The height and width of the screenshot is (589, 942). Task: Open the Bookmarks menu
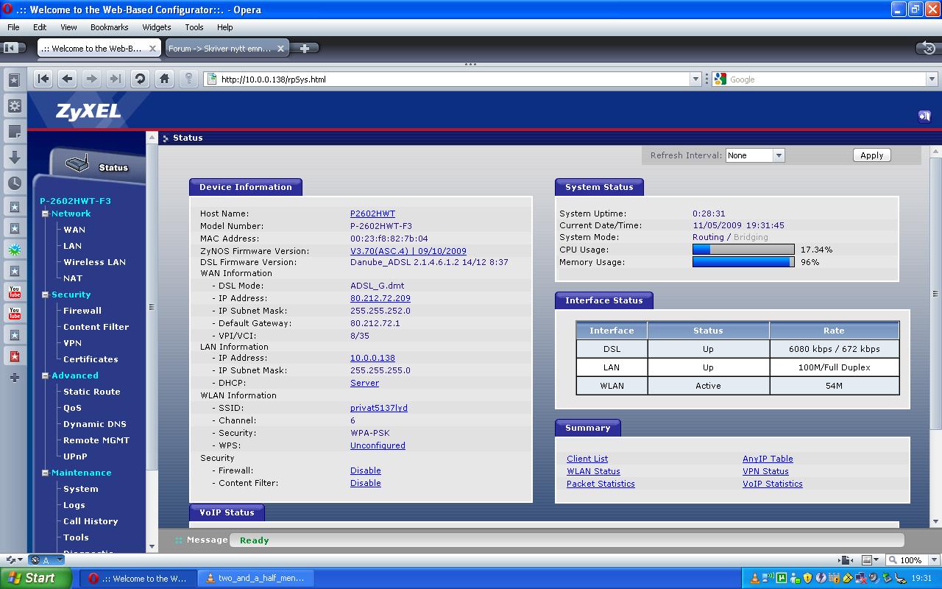point(109,27)
